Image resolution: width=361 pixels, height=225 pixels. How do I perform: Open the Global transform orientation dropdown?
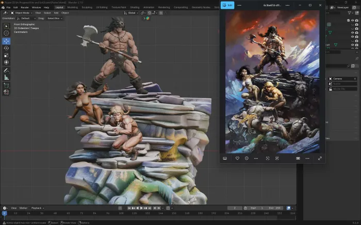point(131,13)
